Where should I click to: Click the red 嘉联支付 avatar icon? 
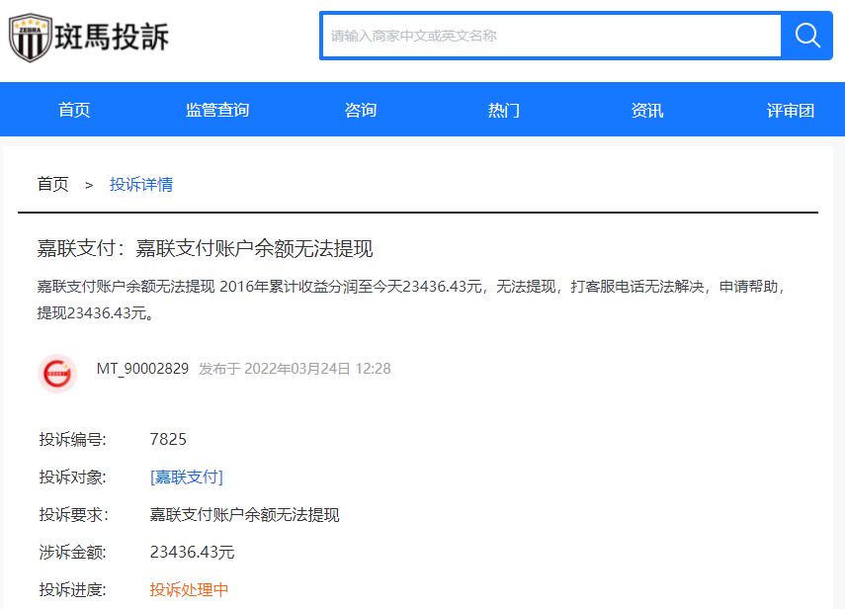pos(57,374)
